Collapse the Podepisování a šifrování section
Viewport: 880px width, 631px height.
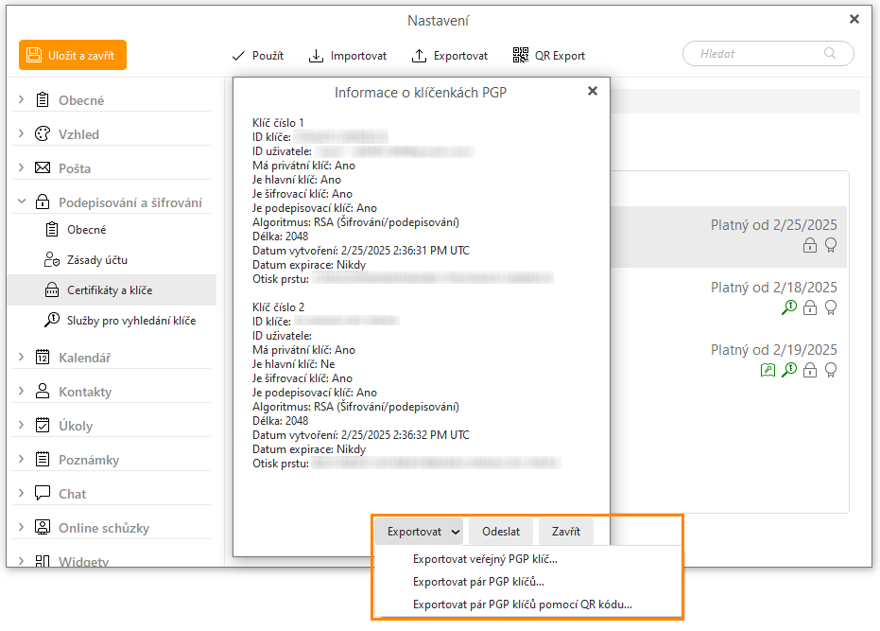tap(22, 202)
